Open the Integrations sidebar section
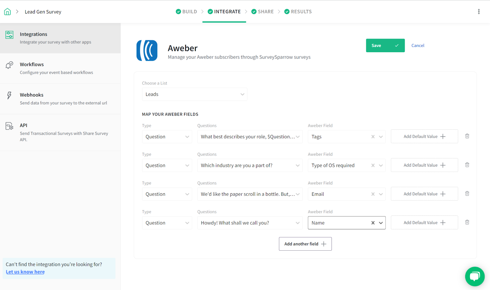 pos(60,38)
